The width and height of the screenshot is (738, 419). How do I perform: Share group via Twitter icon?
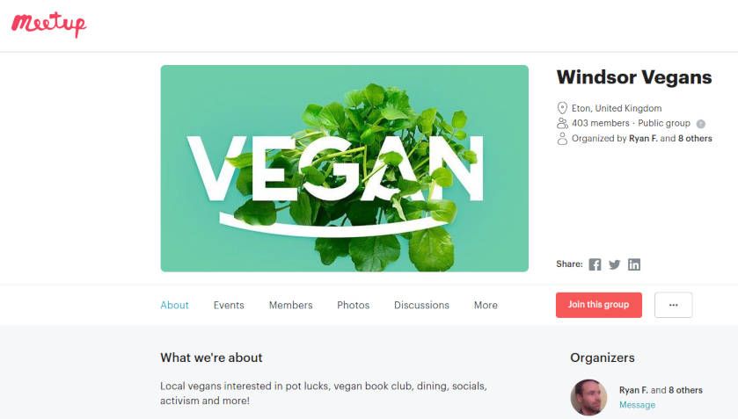click(x=614, y=264)
